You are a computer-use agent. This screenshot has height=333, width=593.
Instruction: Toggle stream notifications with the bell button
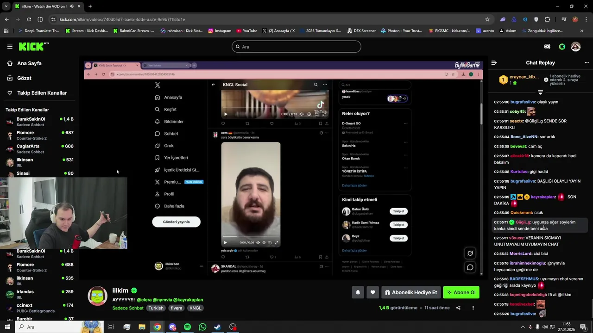tap(358, 292)
